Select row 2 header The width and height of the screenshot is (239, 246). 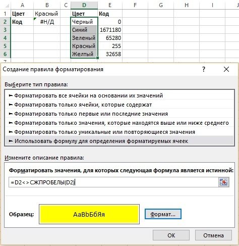tap(5, 22)
